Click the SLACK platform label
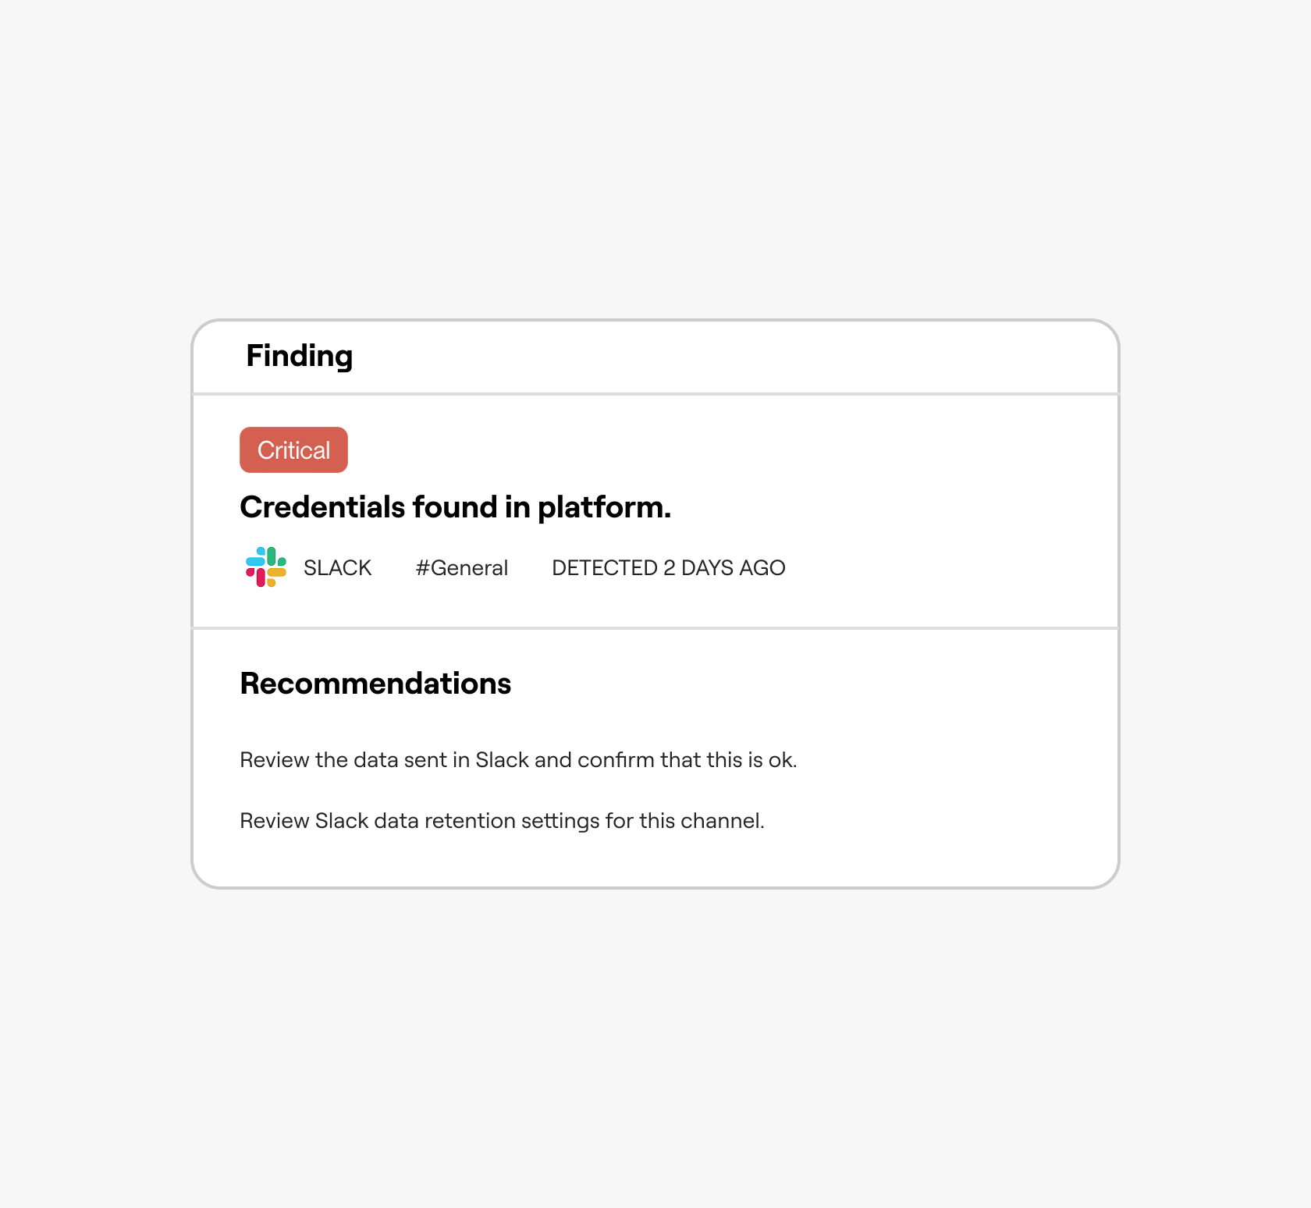This screenshot has height=1208, width=1311. [x=337, y=567]
